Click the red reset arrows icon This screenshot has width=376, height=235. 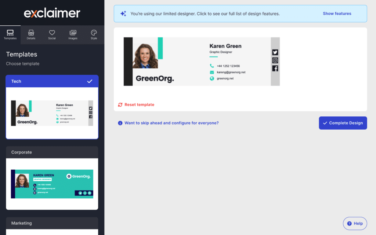[x=120, y=105]
